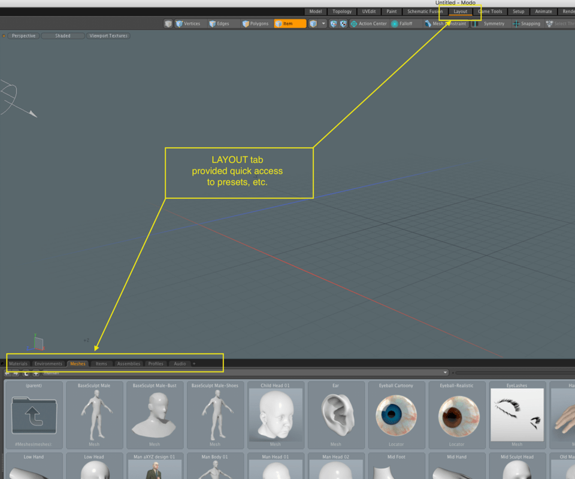Click the viewport axis gizmo icon

click(x=36, y=344)
